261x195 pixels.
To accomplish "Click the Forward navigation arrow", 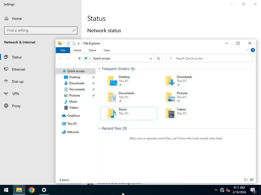I will tap(68, 58).
